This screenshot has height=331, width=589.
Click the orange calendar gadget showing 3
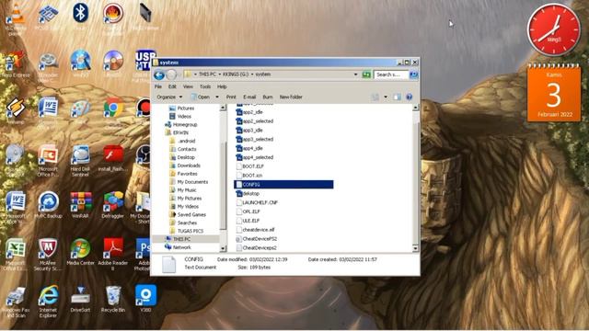(x=554, y=93)
